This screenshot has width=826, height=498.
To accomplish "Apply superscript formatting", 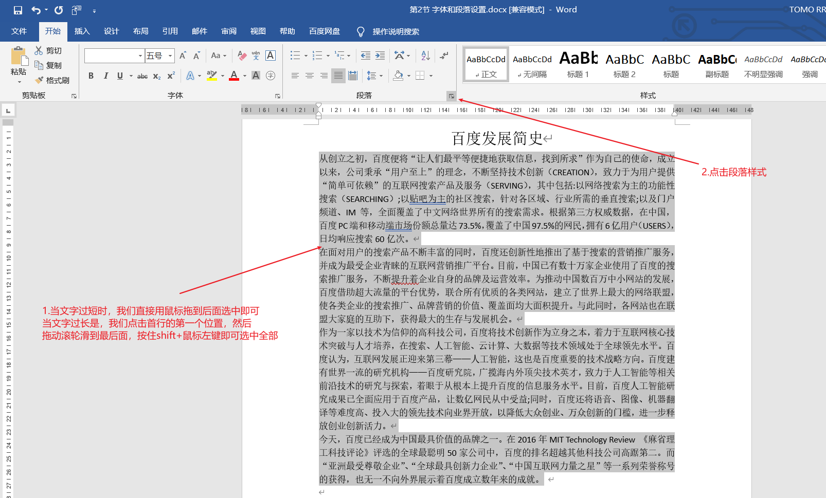I will (171, 76).
